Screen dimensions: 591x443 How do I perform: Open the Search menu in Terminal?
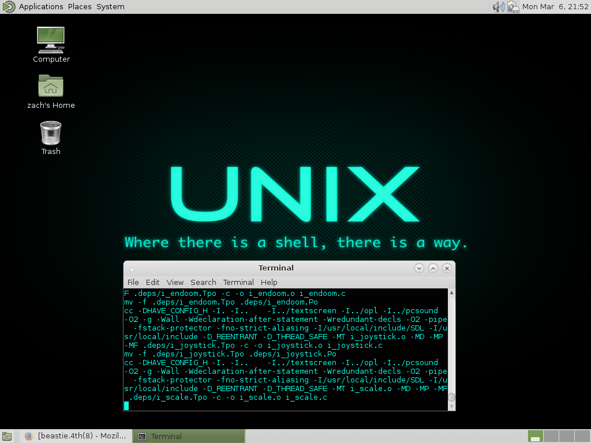[x=203, y=282]
